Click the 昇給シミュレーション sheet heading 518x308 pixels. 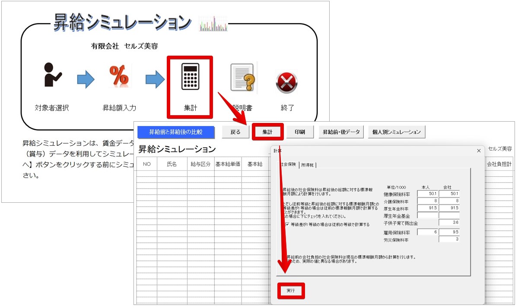pos(177,149)
